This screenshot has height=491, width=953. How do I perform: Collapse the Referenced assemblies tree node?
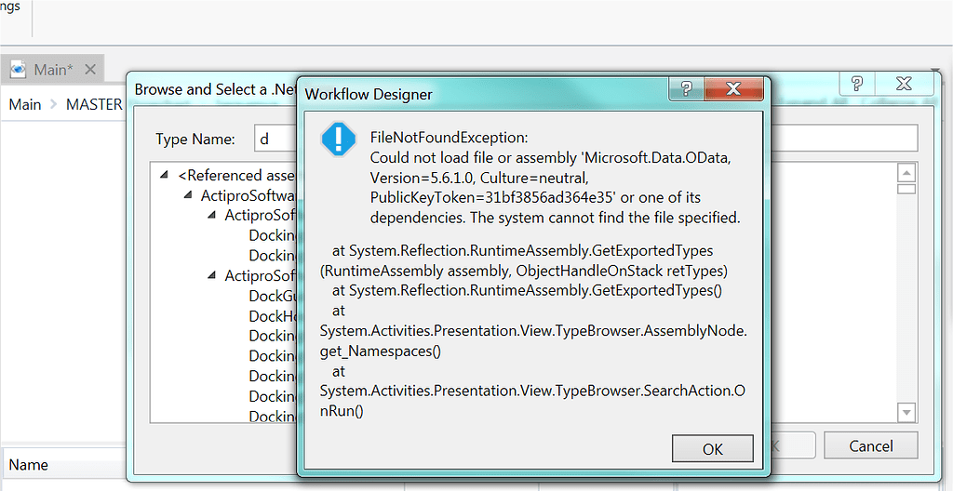pos(164,175)
